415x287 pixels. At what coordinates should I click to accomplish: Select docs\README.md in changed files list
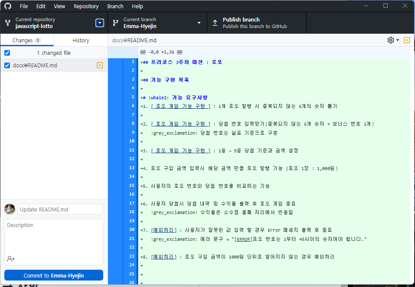point(54,65)
